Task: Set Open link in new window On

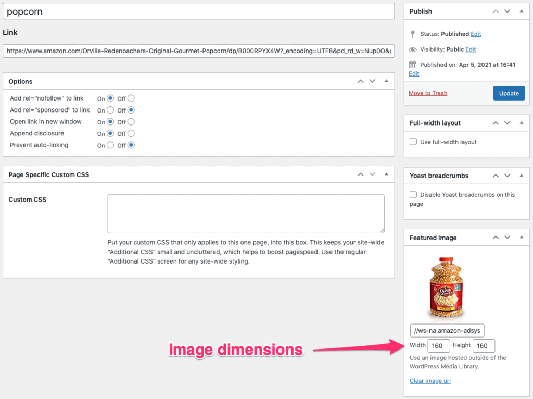Action: [110, 122]
